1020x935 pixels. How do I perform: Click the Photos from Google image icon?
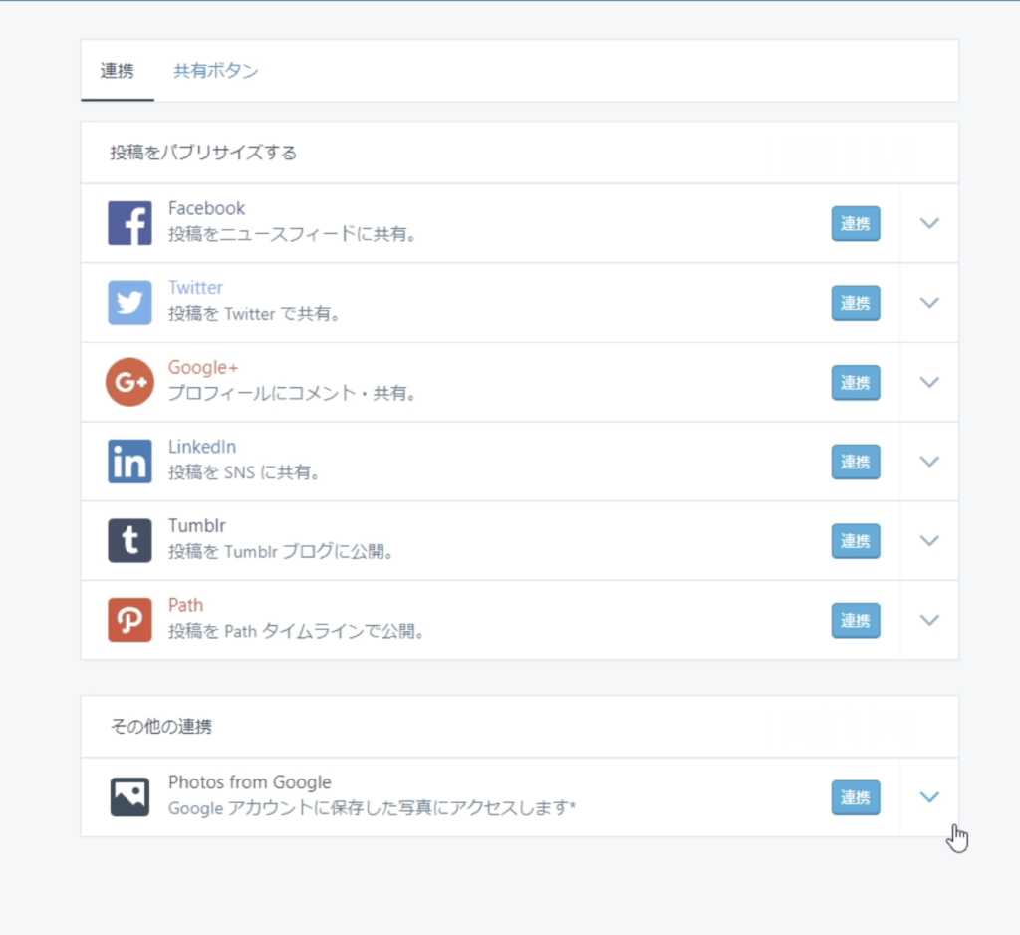[129, 796]
